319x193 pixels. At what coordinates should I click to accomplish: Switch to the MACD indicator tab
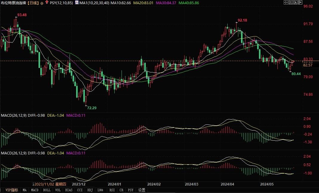34,190
